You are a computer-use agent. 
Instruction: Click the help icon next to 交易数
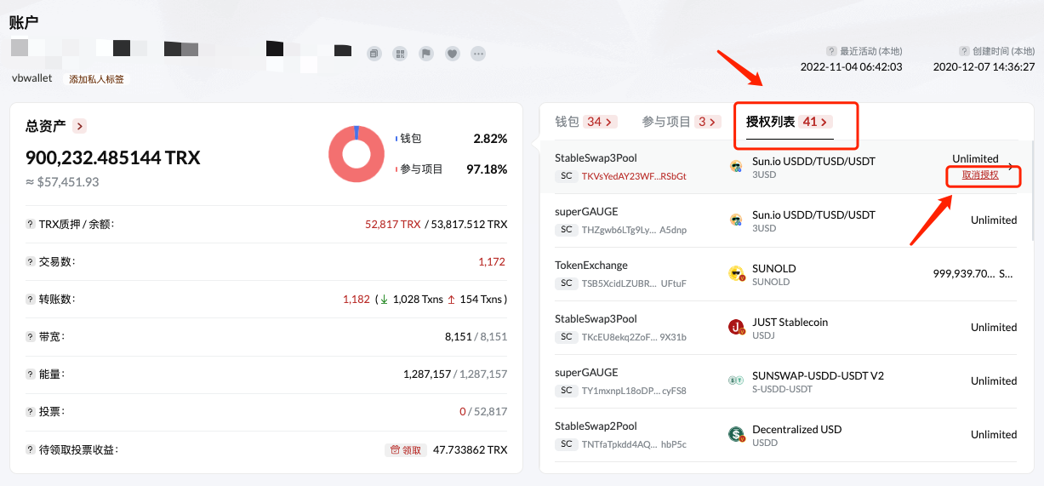[x=31, y=262]
